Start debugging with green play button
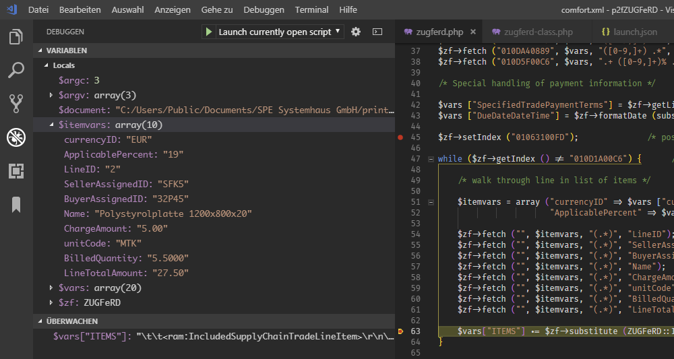Viewport: 674px width, 359px height. [209, 32]
